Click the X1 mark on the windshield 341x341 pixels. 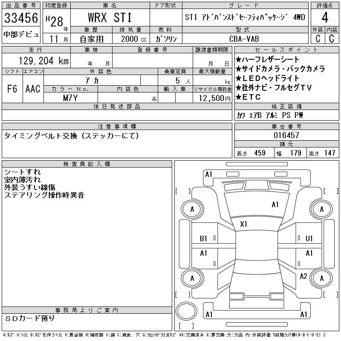coord(244,224)
